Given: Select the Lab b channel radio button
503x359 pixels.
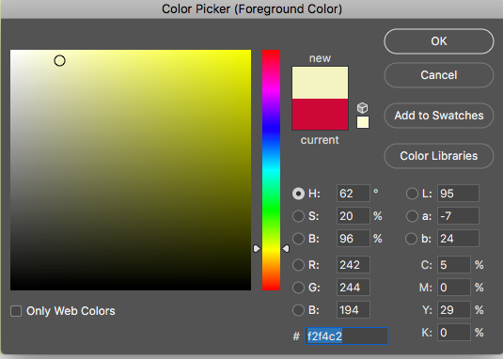Looking at the screenshot, I should point(412,239).
